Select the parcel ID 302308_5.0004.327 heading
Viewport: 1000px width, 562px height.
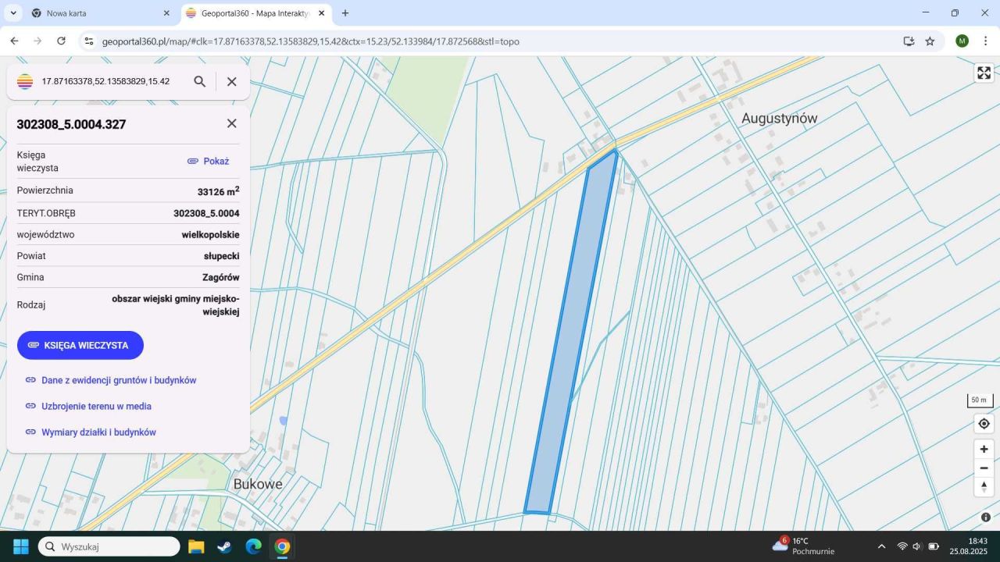point(71,124)
